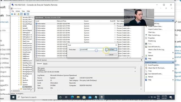Open the Copy submenu arrow in Actions pane
This screenshot has height=102, width=181.
point(173,71)
